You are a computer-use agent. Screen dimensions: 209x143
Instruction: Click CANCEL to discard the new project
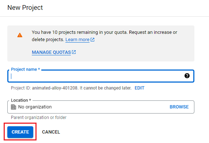pos(51,132)
